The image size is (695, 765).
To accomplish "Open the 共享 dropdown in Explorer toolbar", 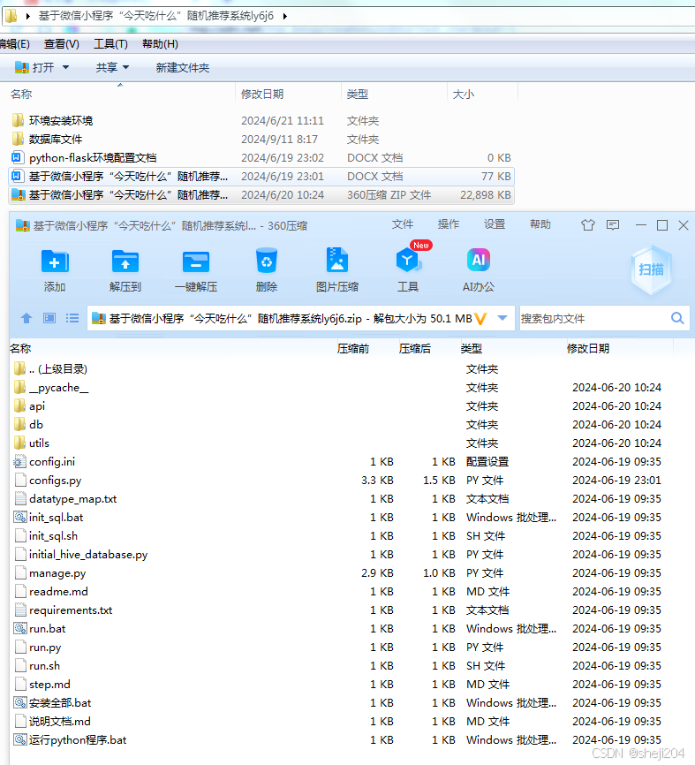I will click(112, 67).
